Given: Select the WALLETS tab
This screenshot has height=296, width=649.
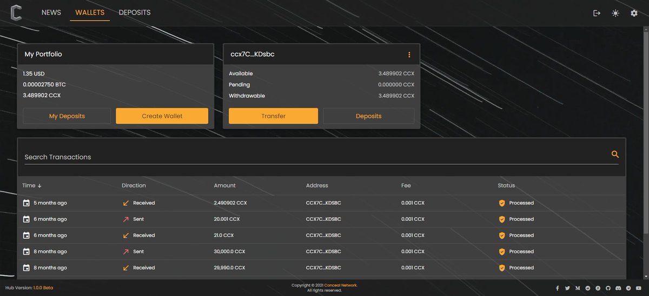Looking at the screenshot, I should 90,12.
